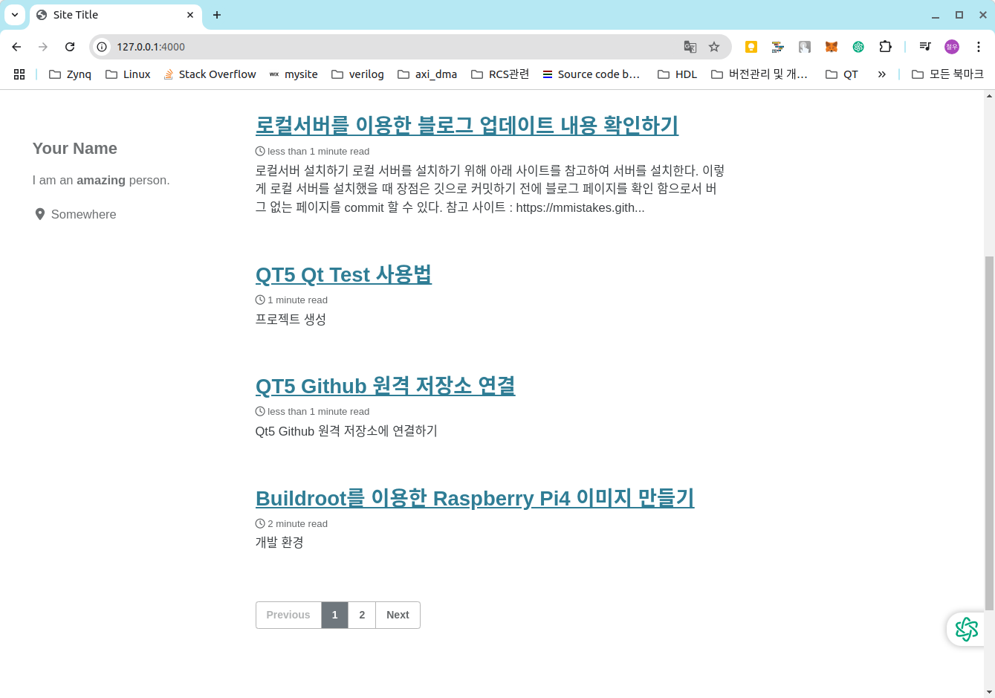
Task: Open the Google Keep extension
Action: click(x=751, y=46)
